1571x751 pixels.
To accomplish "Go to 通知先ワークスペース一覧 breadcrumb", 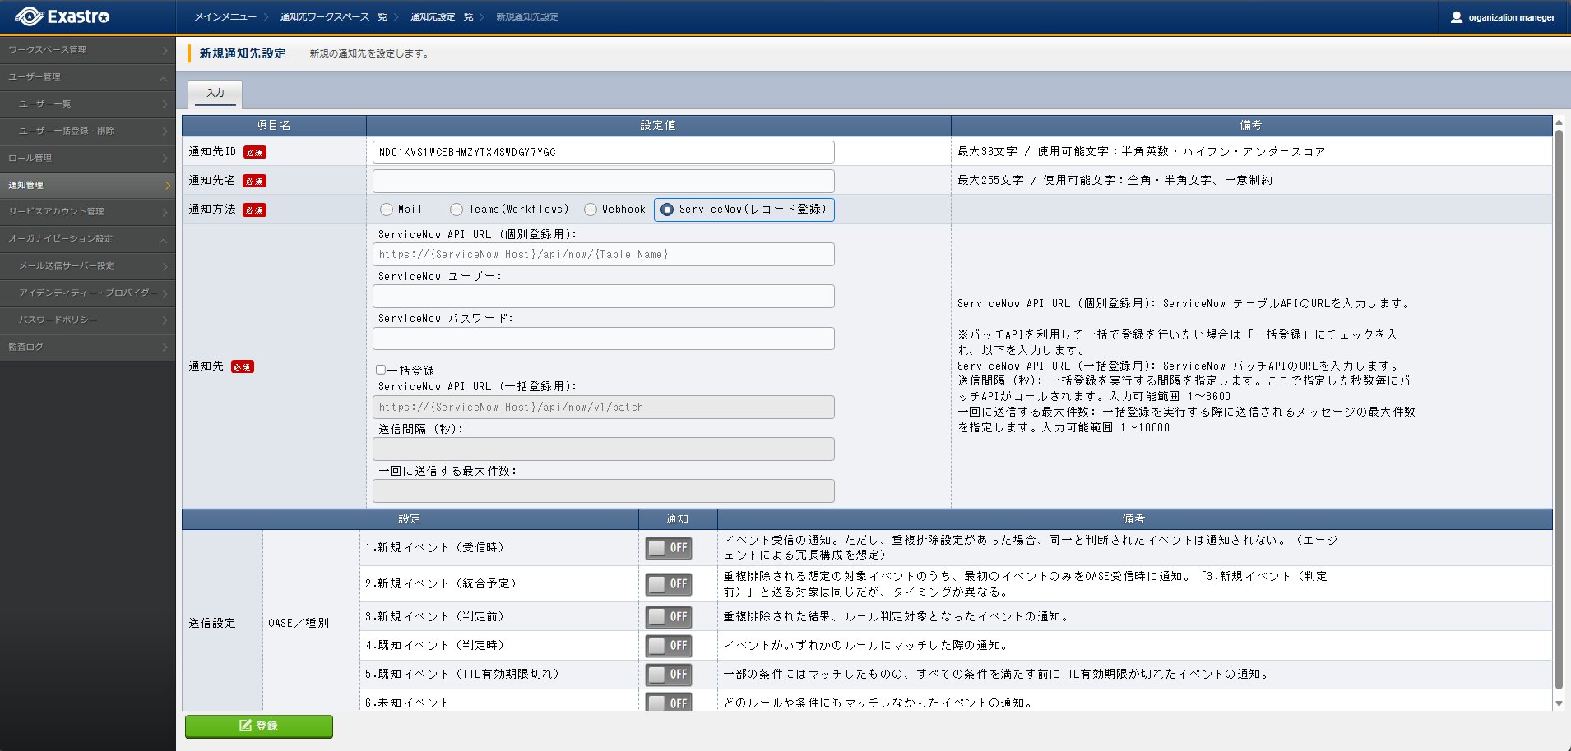I will [333, 17].
